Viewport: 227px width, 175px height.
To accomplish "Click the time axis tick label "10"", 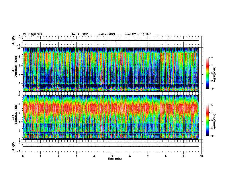I will (201, 156).
